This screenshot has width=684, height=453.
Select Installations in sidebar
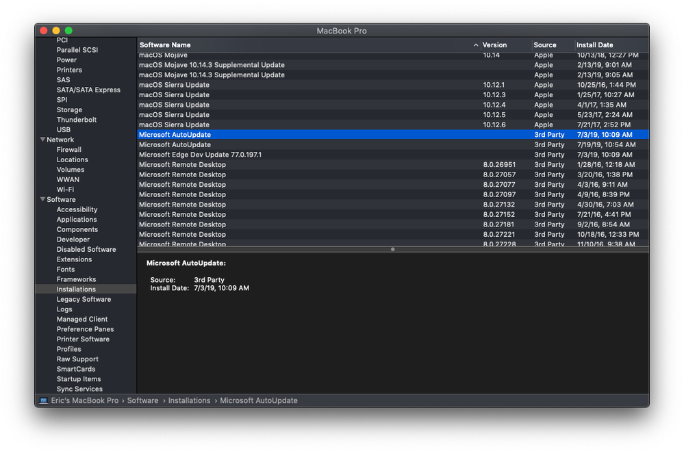[76, 289]
